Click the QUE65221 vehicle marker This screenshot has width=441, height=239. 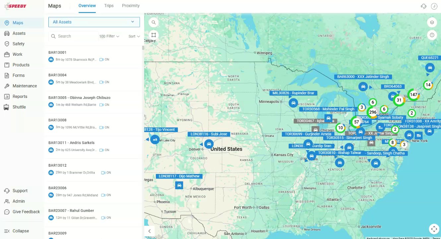[x=430, y=68]
